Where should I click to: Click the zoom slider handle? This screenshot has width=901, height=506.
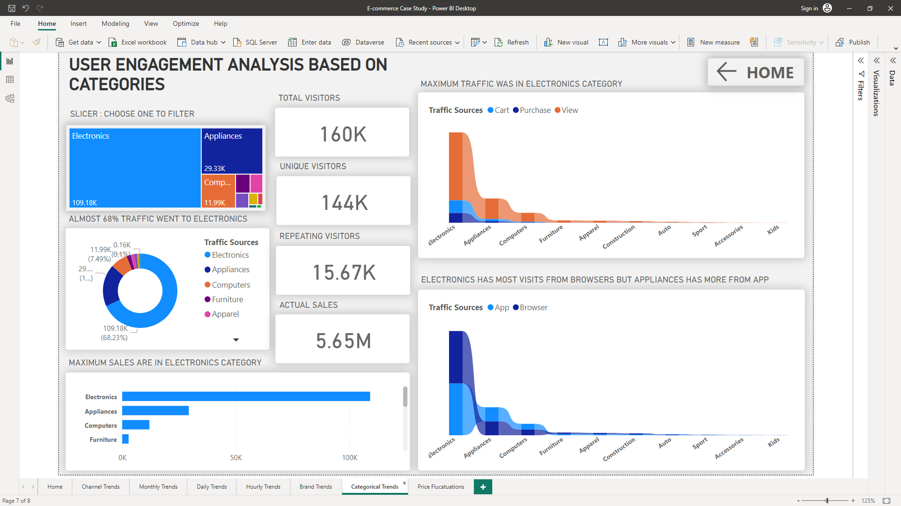click(x=827, y=500)
